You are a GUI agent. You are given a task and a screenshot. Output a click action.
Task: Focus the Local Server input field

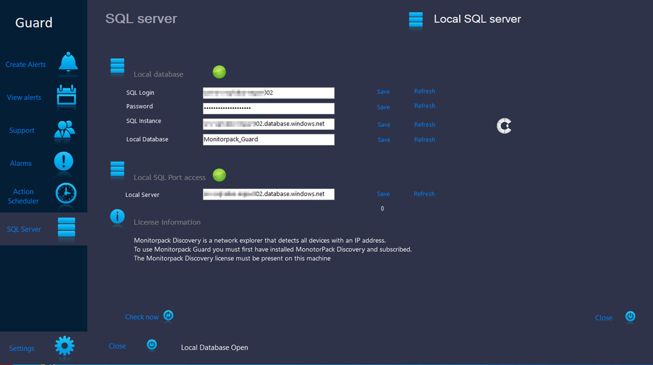point(269,194)
